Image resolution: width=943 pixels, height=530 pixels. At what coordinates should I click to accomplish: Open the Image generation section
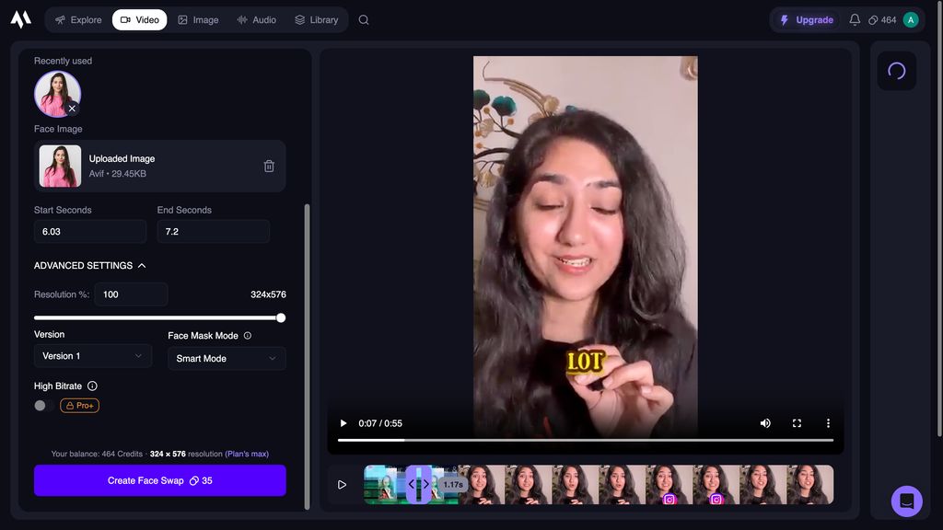click(x=198, y=18)
